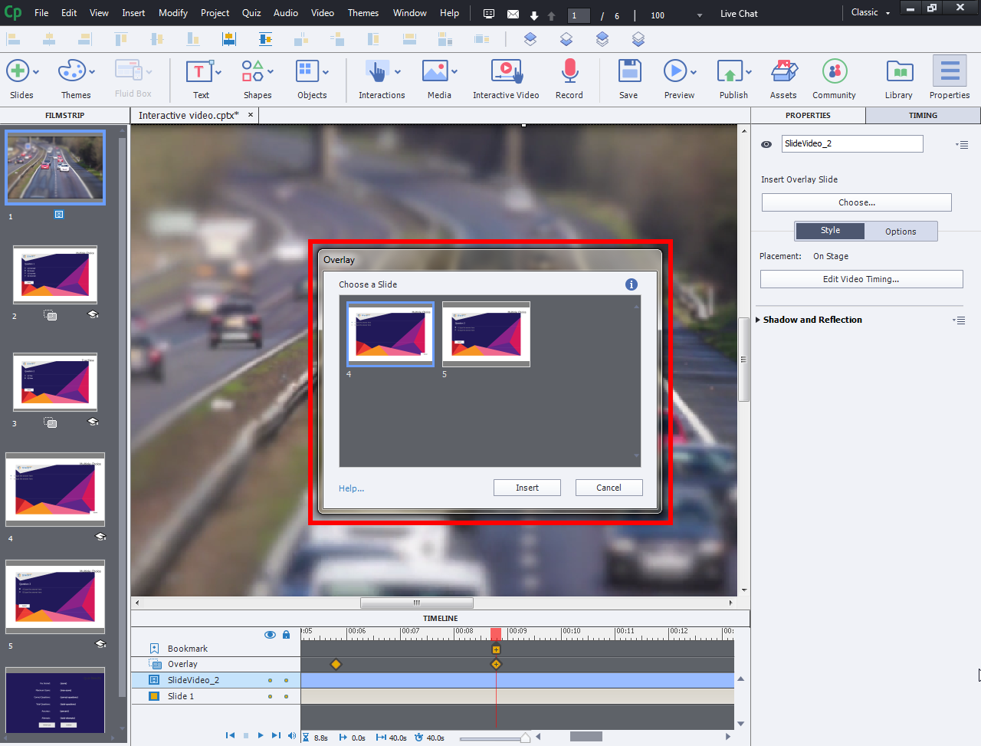Open the Shapes dropdown arrow
The image size is (981, 746).
(271, 72)
